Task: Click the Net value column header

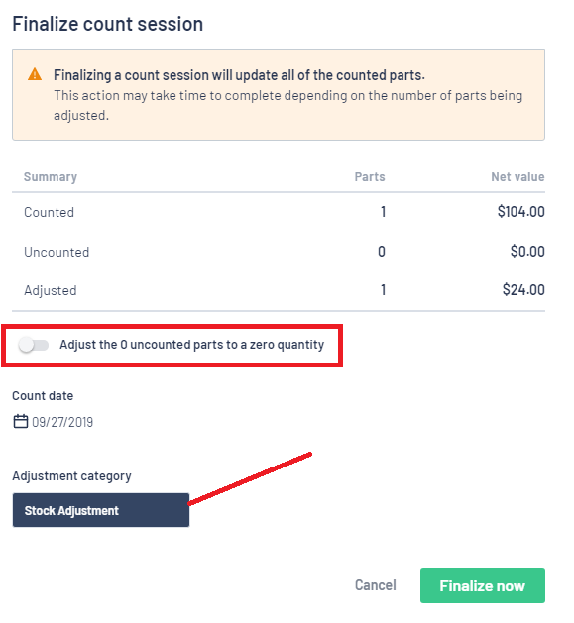Action: pyautogui.click(x=517, y=177)
